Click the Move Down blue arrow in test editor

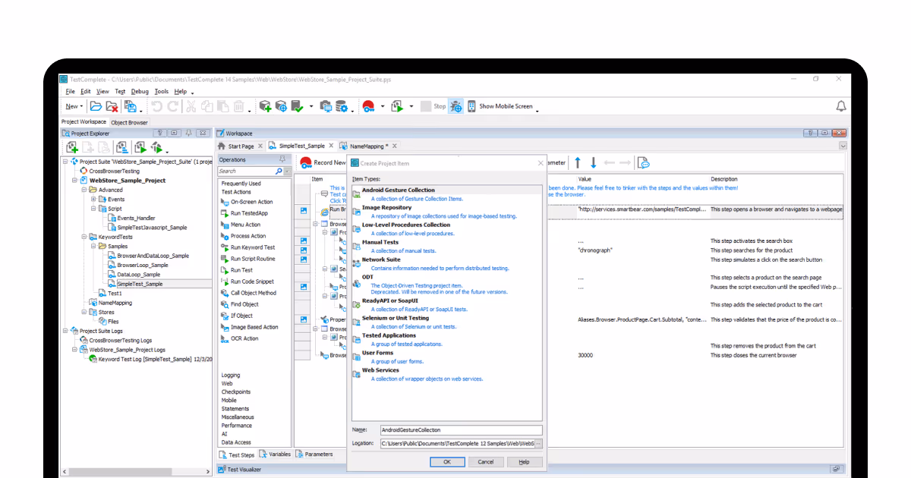[x=594, y=162]
